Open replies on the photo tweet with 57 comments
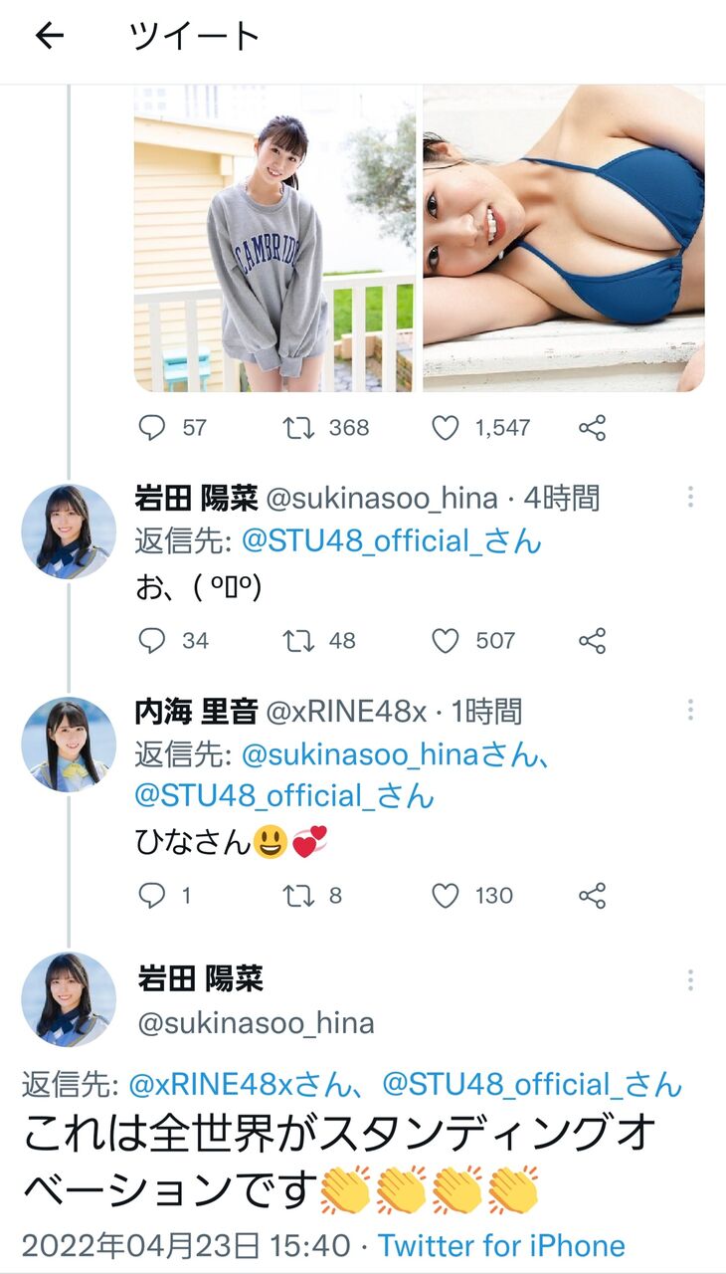 (x=151, y=428)
